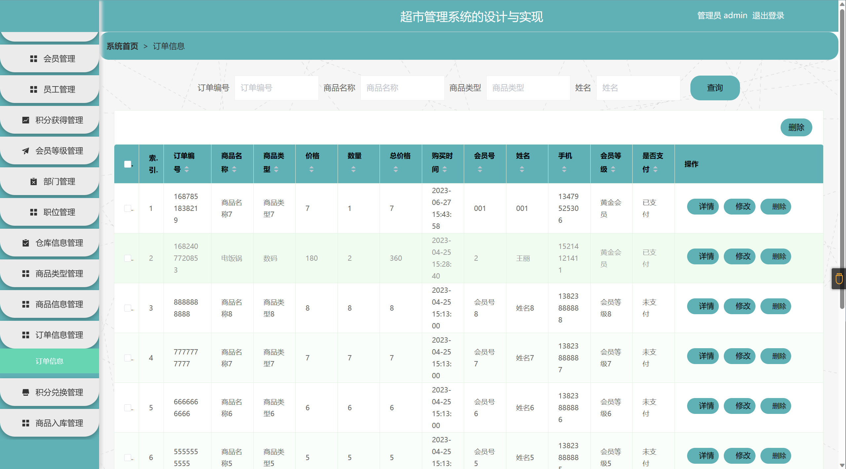The image size is (846, 469).
Task: Click the grid icon beside 订单信息管理
Action: 25,335
